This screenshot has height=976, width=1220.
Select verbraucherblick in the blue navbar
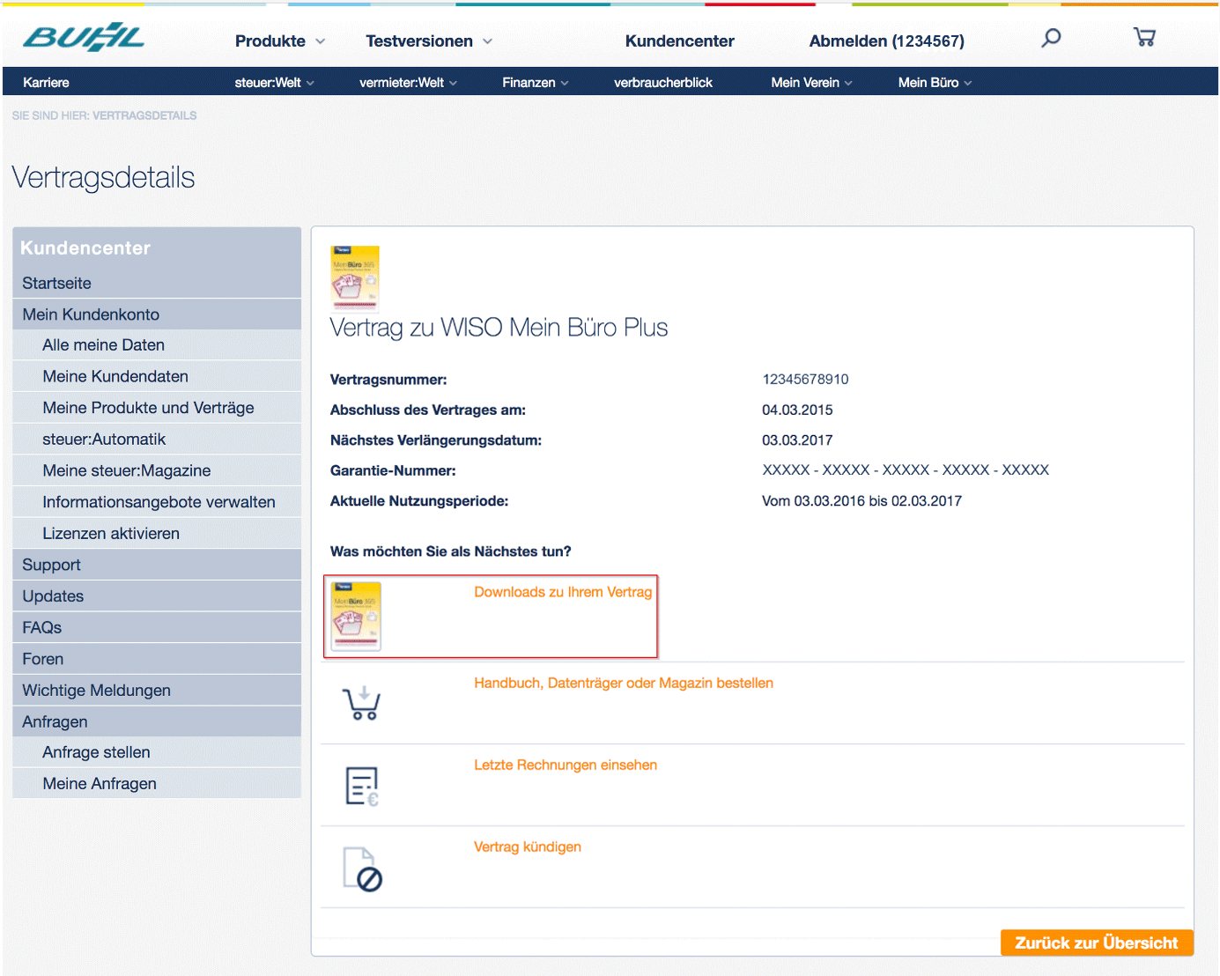662,83
